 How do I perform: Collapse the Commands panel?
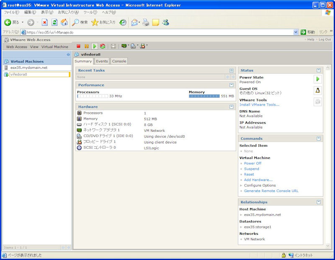(319, 139)
